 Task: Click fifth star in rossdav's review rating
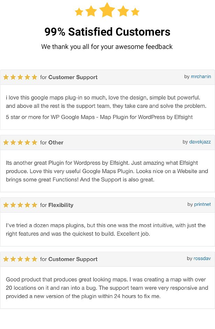[x=35, y=259]
